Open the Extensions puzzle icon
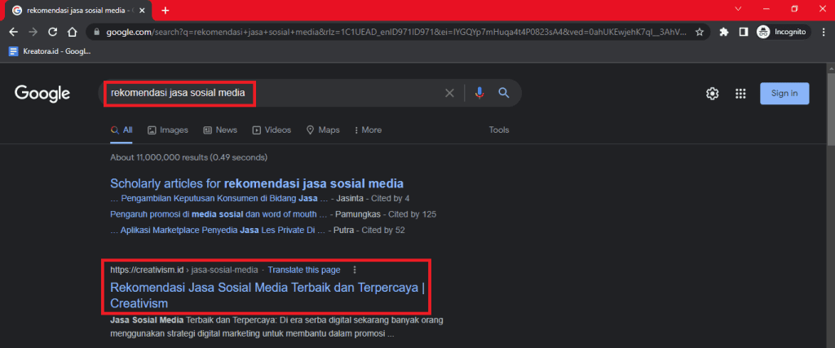The image size is (835, 348). pyautogui.click(x=724, y=32)
